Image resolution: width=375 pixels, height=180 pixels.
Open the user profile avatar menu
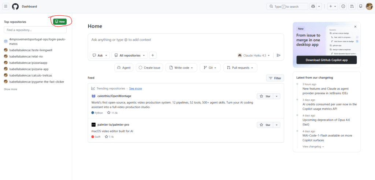(x=369, y=7)
